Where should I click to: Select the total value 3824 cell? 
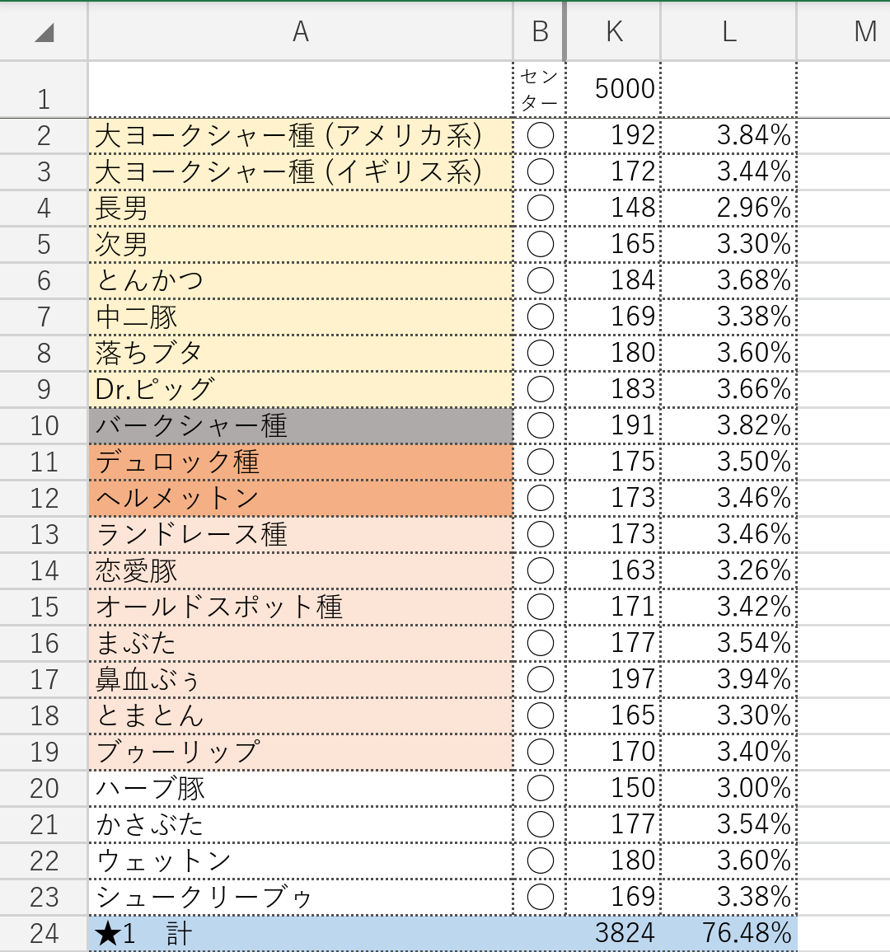click(613, 933)
